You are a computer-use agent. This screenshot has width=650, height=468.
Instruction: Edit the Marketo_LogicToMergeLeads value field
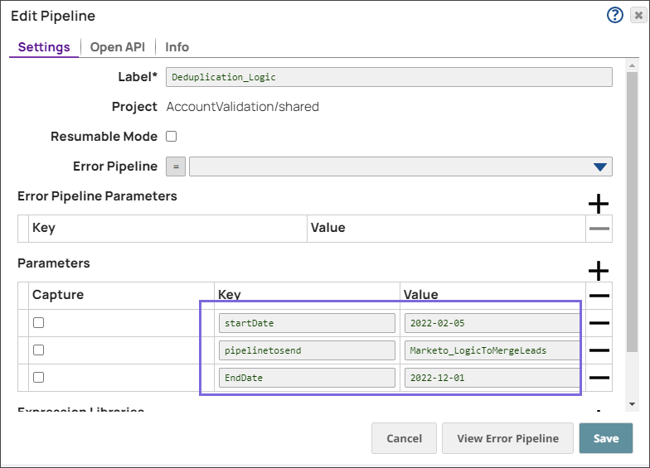492,350
